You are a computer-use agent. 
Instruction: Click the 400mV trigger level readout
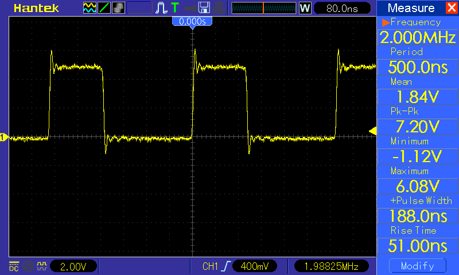click(x=254, y=266)
